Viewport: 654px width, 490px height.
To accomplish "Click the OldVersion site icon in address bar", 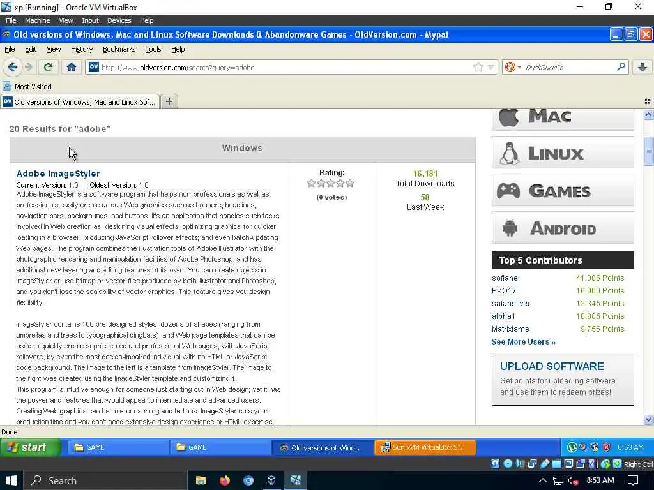I will click(94, 67).
